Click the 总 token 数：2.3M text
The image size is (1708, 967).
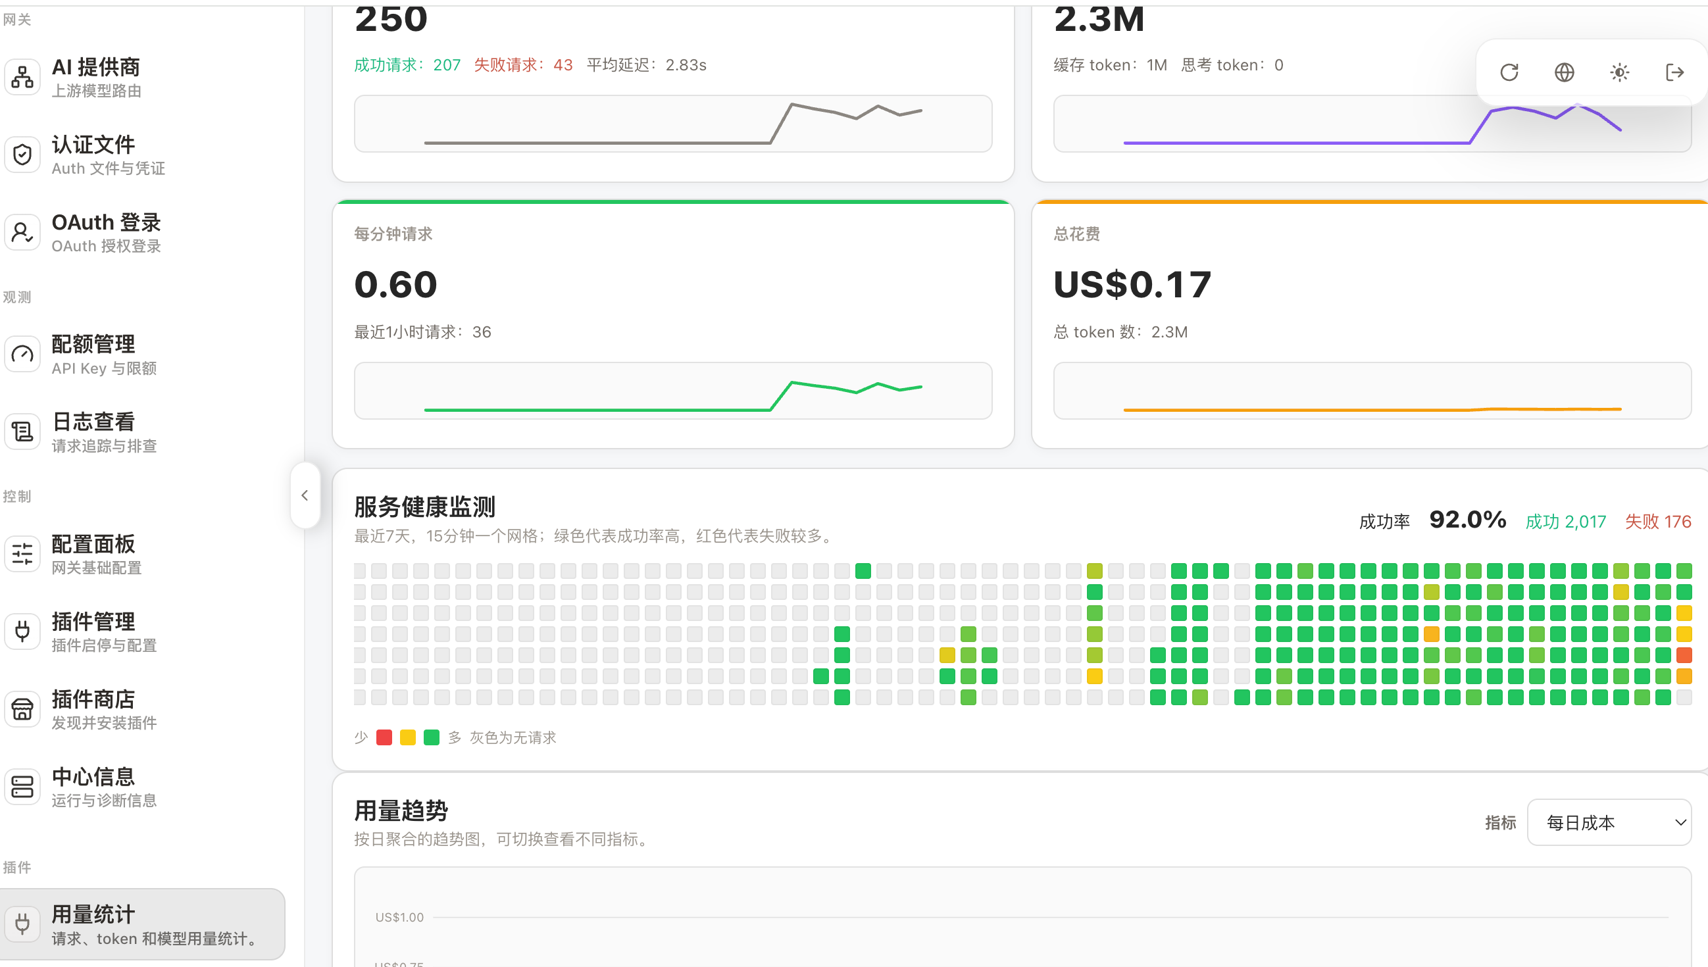click(x=1120, y=332)
